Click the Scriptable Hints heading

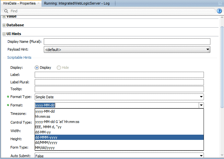click(19, 57)
